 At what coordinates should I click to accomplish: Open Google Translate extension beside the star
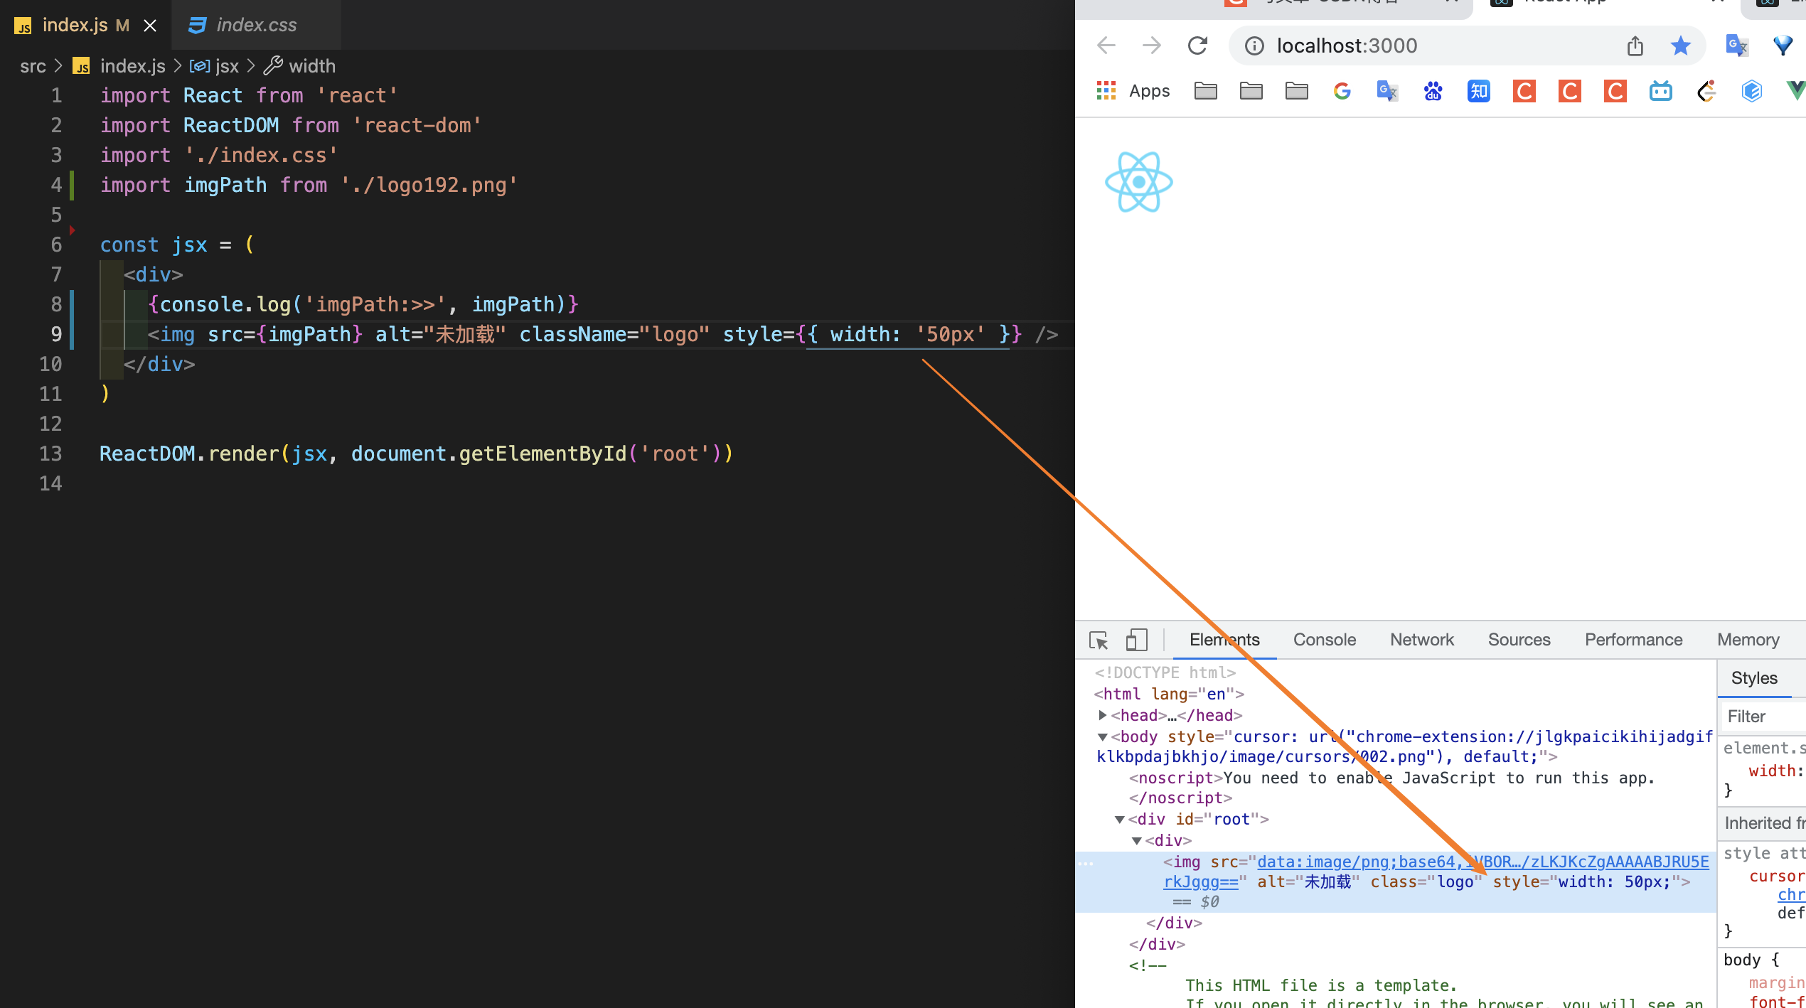1736,45
